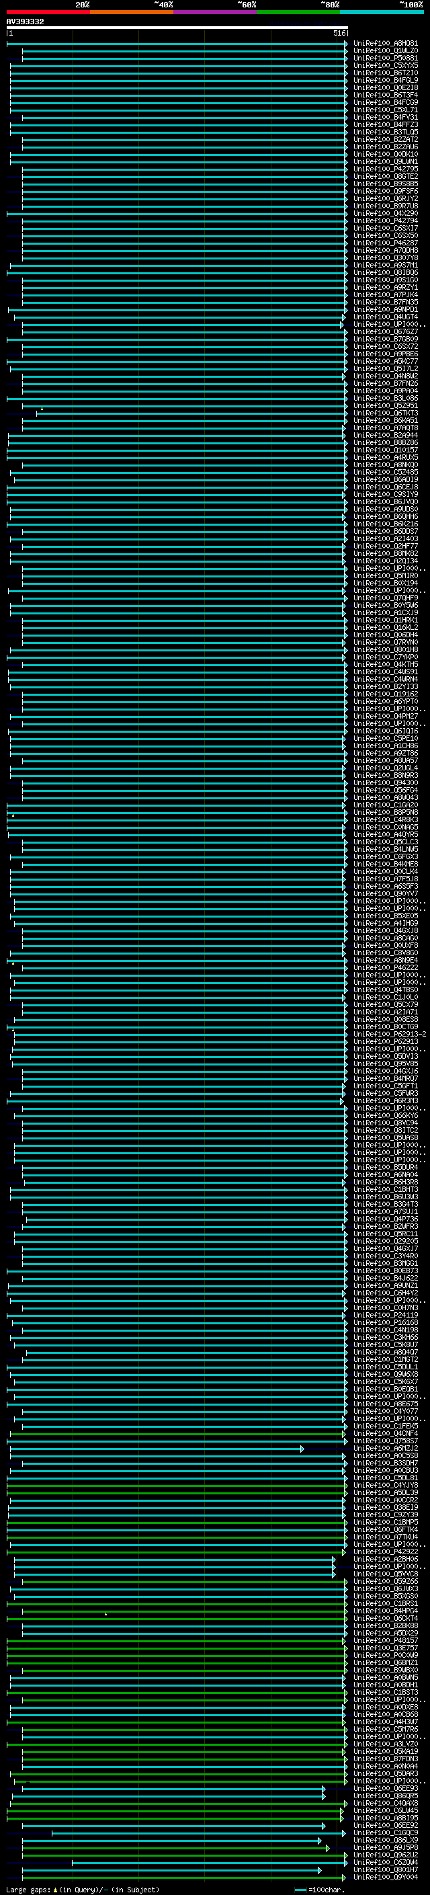Open hit UniRef100_A8Q4Q7

[385, 1352]
